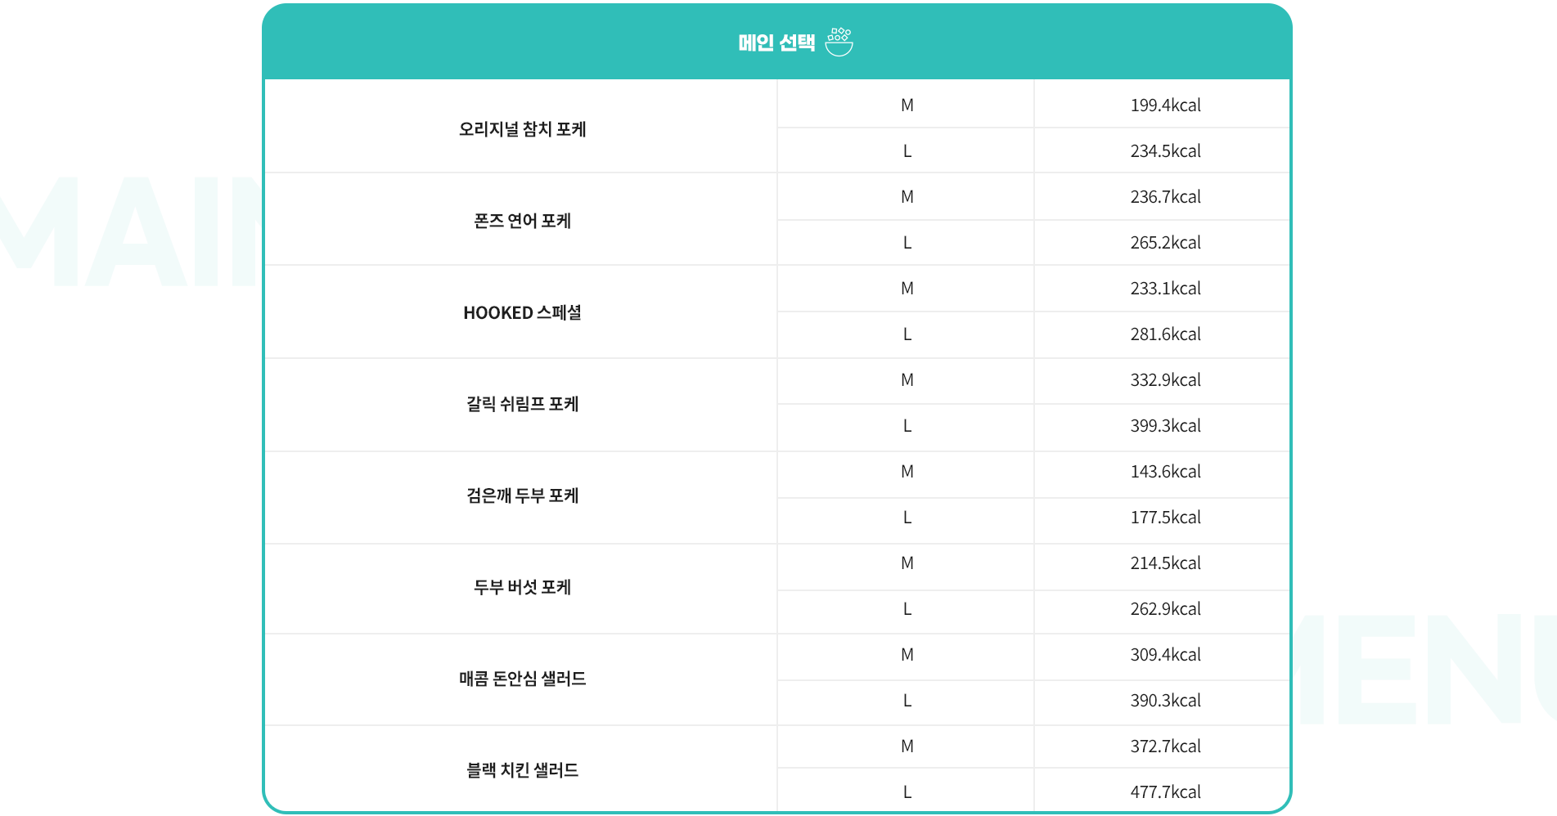Click the M size cell beside 372.7kcal
The width and height of the screenshot is (1557, 816).
pyautogui.click(x=906, y=747)
